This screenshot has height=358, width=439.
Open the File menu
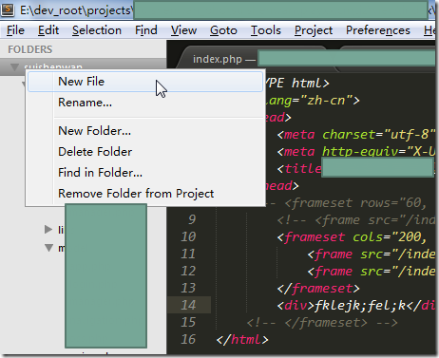(x=15, y=30)
